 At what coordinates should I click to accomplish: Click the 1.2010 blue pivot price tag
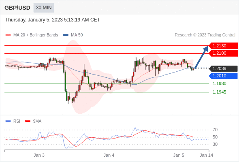pos(223,76)
